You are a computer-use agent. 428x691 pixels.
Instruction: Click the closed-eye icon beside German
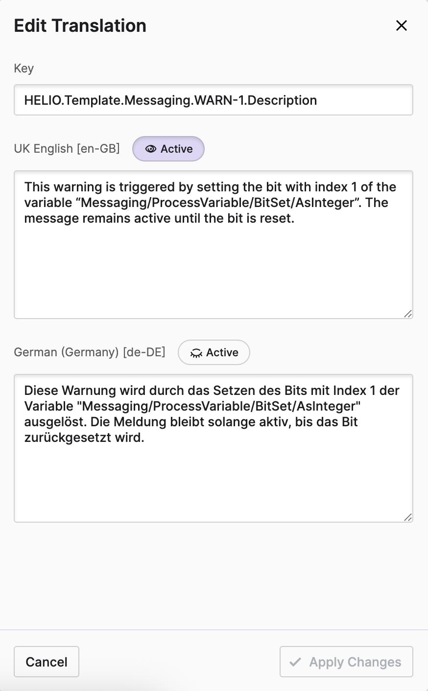point(196,353)
